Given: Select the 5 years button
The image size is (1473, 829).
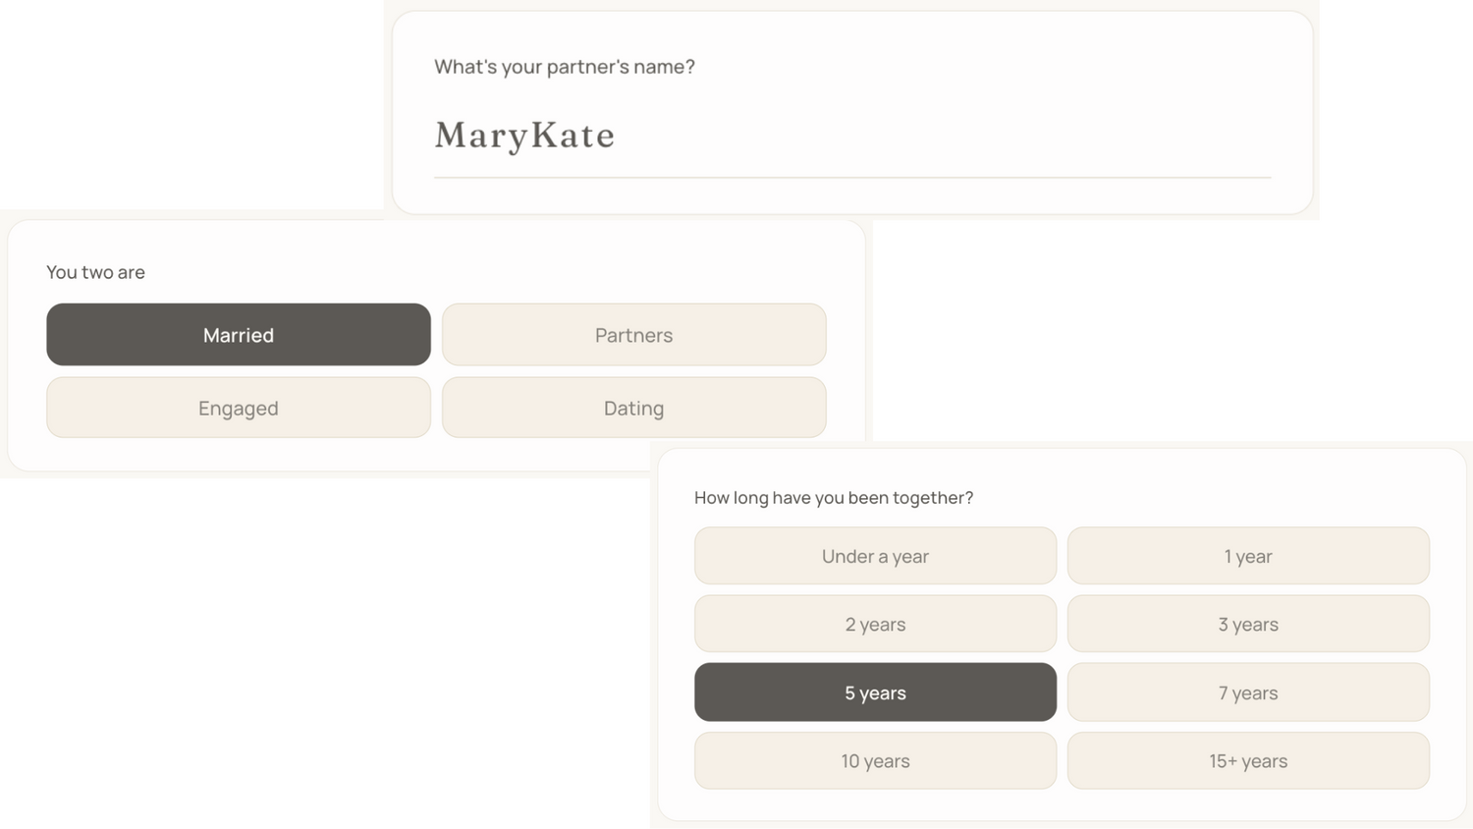Looking at the screenshot, I should point(875,692).
